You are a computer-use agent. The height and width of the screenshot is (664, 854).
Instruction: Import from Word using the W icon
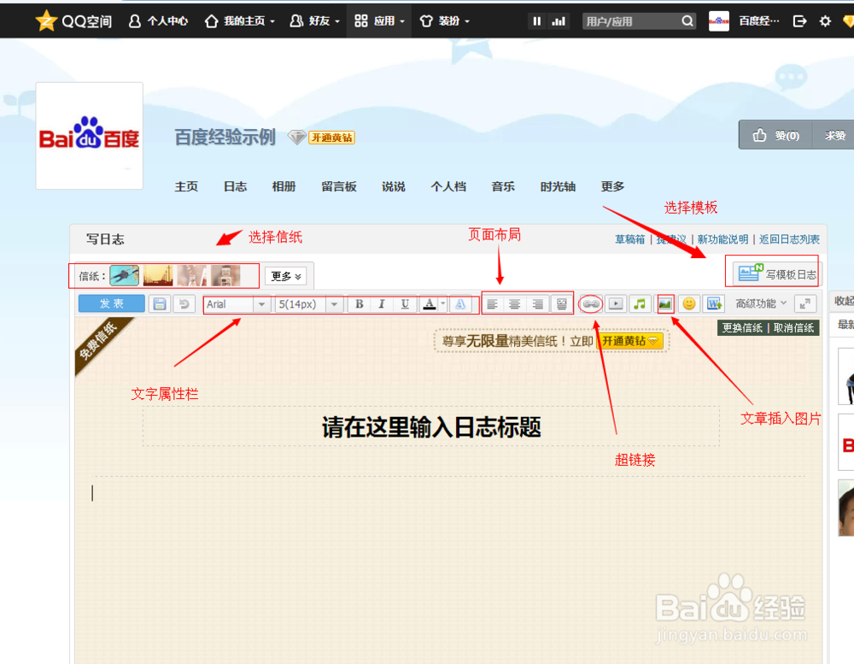(713, 303)
